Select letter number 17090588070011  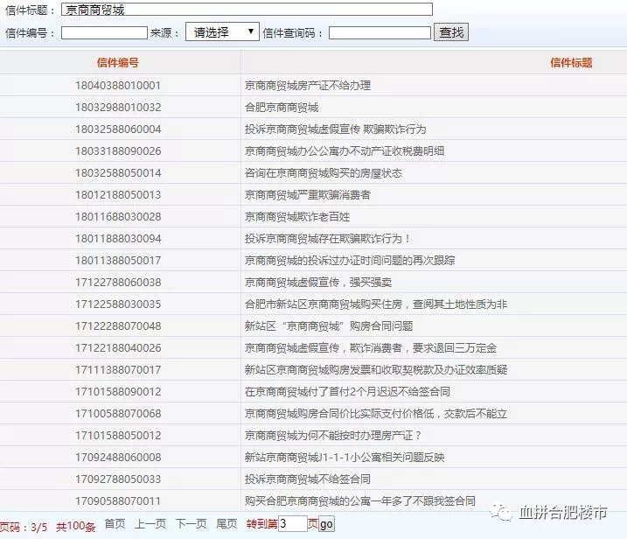(x=118, y=501)
